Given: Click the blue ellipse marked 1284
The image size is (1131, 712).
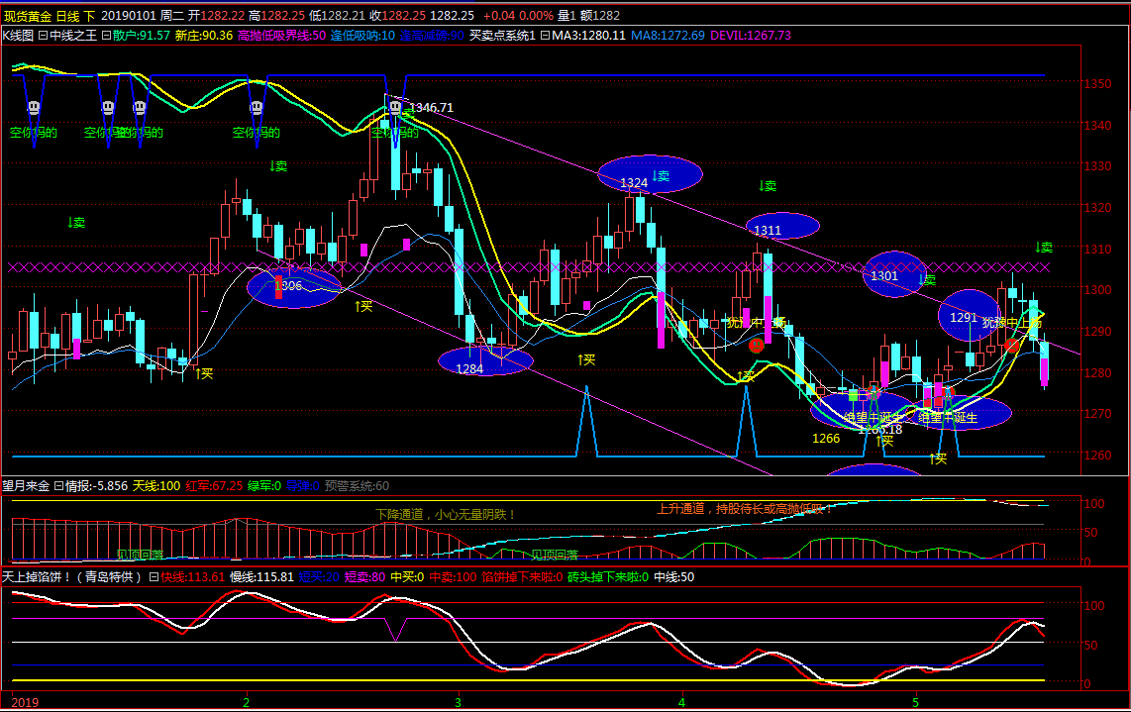Looking at the screenshot, I should coord(486,362).
